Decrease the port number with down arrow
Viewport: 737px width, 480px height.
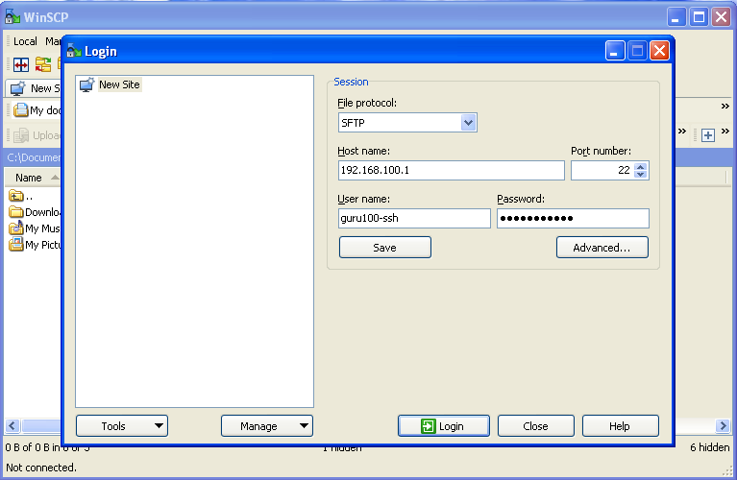pyautogui.click(x=641, y=175)
